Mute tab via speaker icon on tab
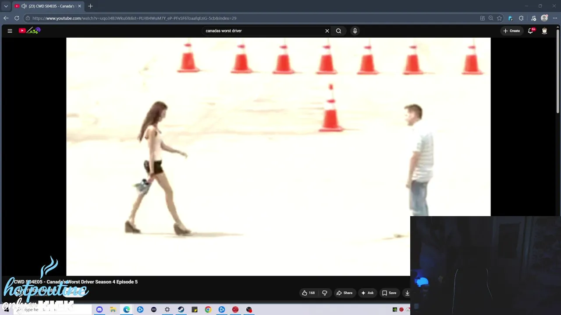Screen dimensions: 561x315 [x=24, y=6]
